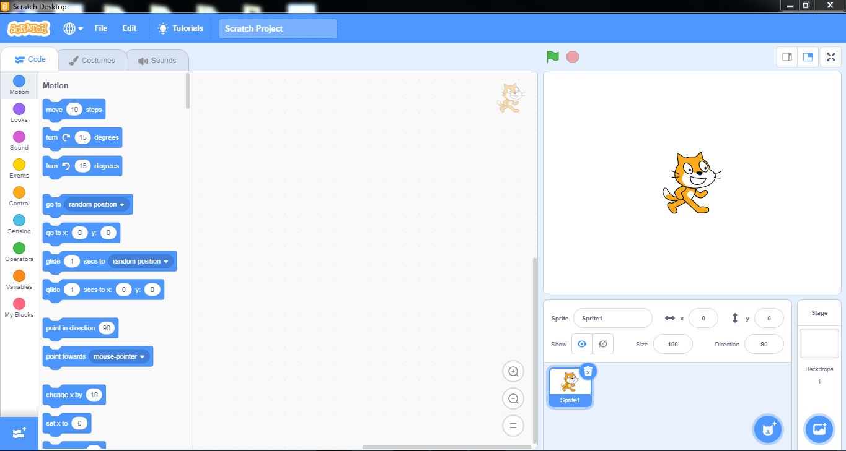Select the Stage backdrop thumbnail
Screen dimensions: 846x451
point(819,343)
